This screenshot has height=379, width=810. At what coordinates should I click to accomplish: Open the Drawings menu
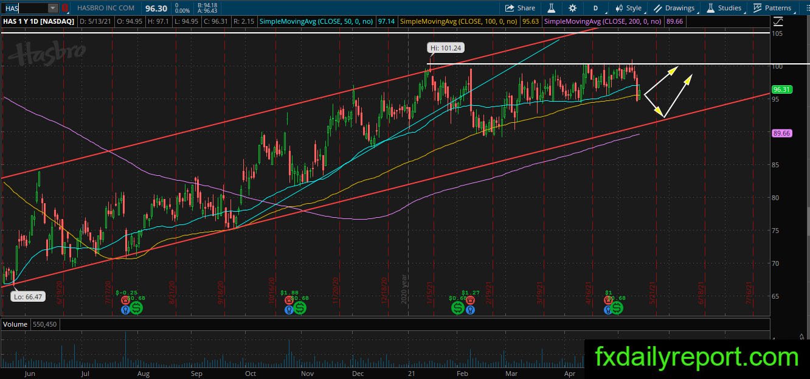[x=674, y=8]
